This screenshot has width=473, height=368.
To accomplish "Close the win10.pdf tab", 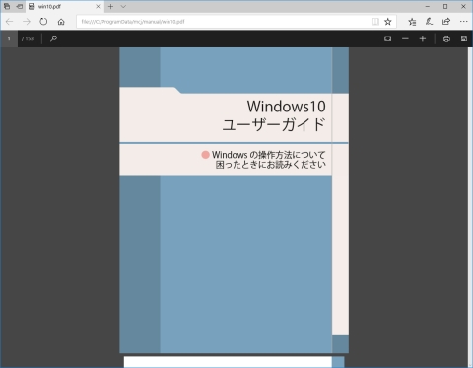I will tap(98, 6).
